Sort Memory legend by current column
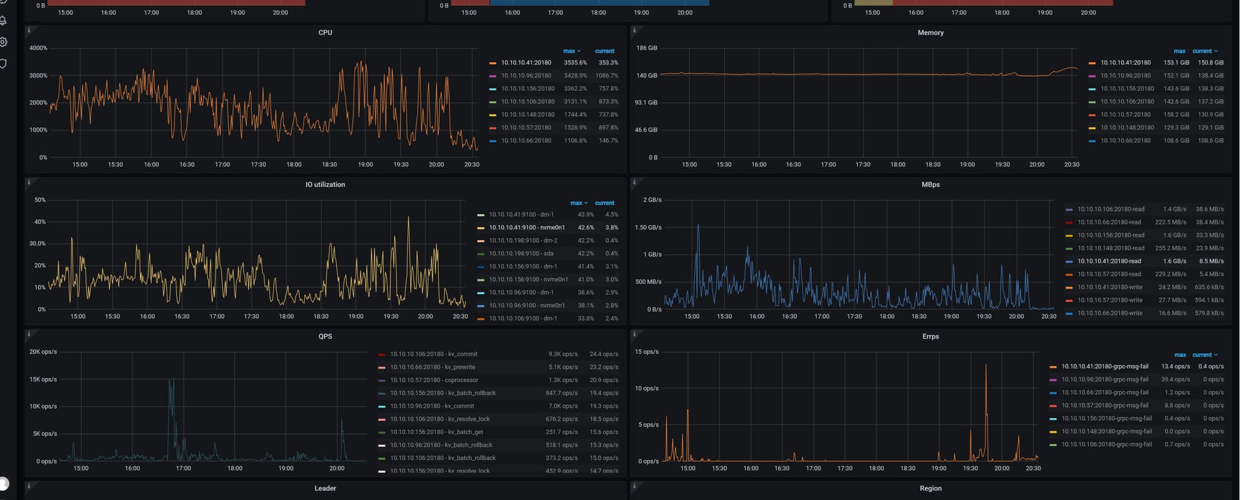Image resolution: width=1240 pixels, height=500 pixels. [1204, 51]
